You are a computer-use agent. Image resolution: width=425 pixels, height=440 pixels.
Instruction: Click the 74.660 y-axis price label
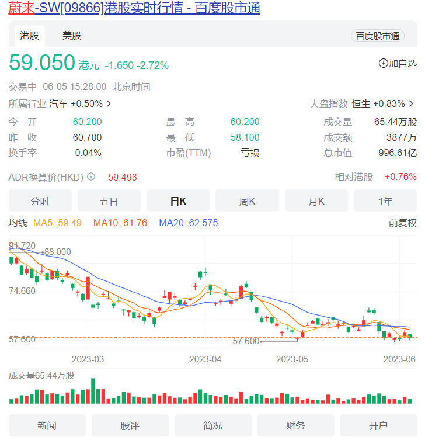(22, 291)
